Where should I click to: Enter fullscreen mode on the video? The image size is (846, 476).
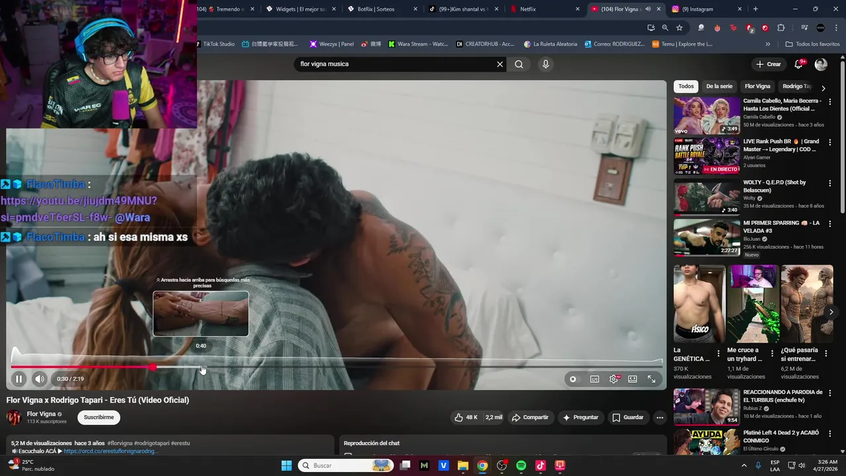click(652, 379)
